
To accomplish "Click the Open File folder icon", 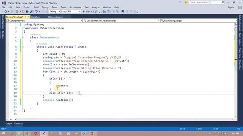I will click(23, 12).
